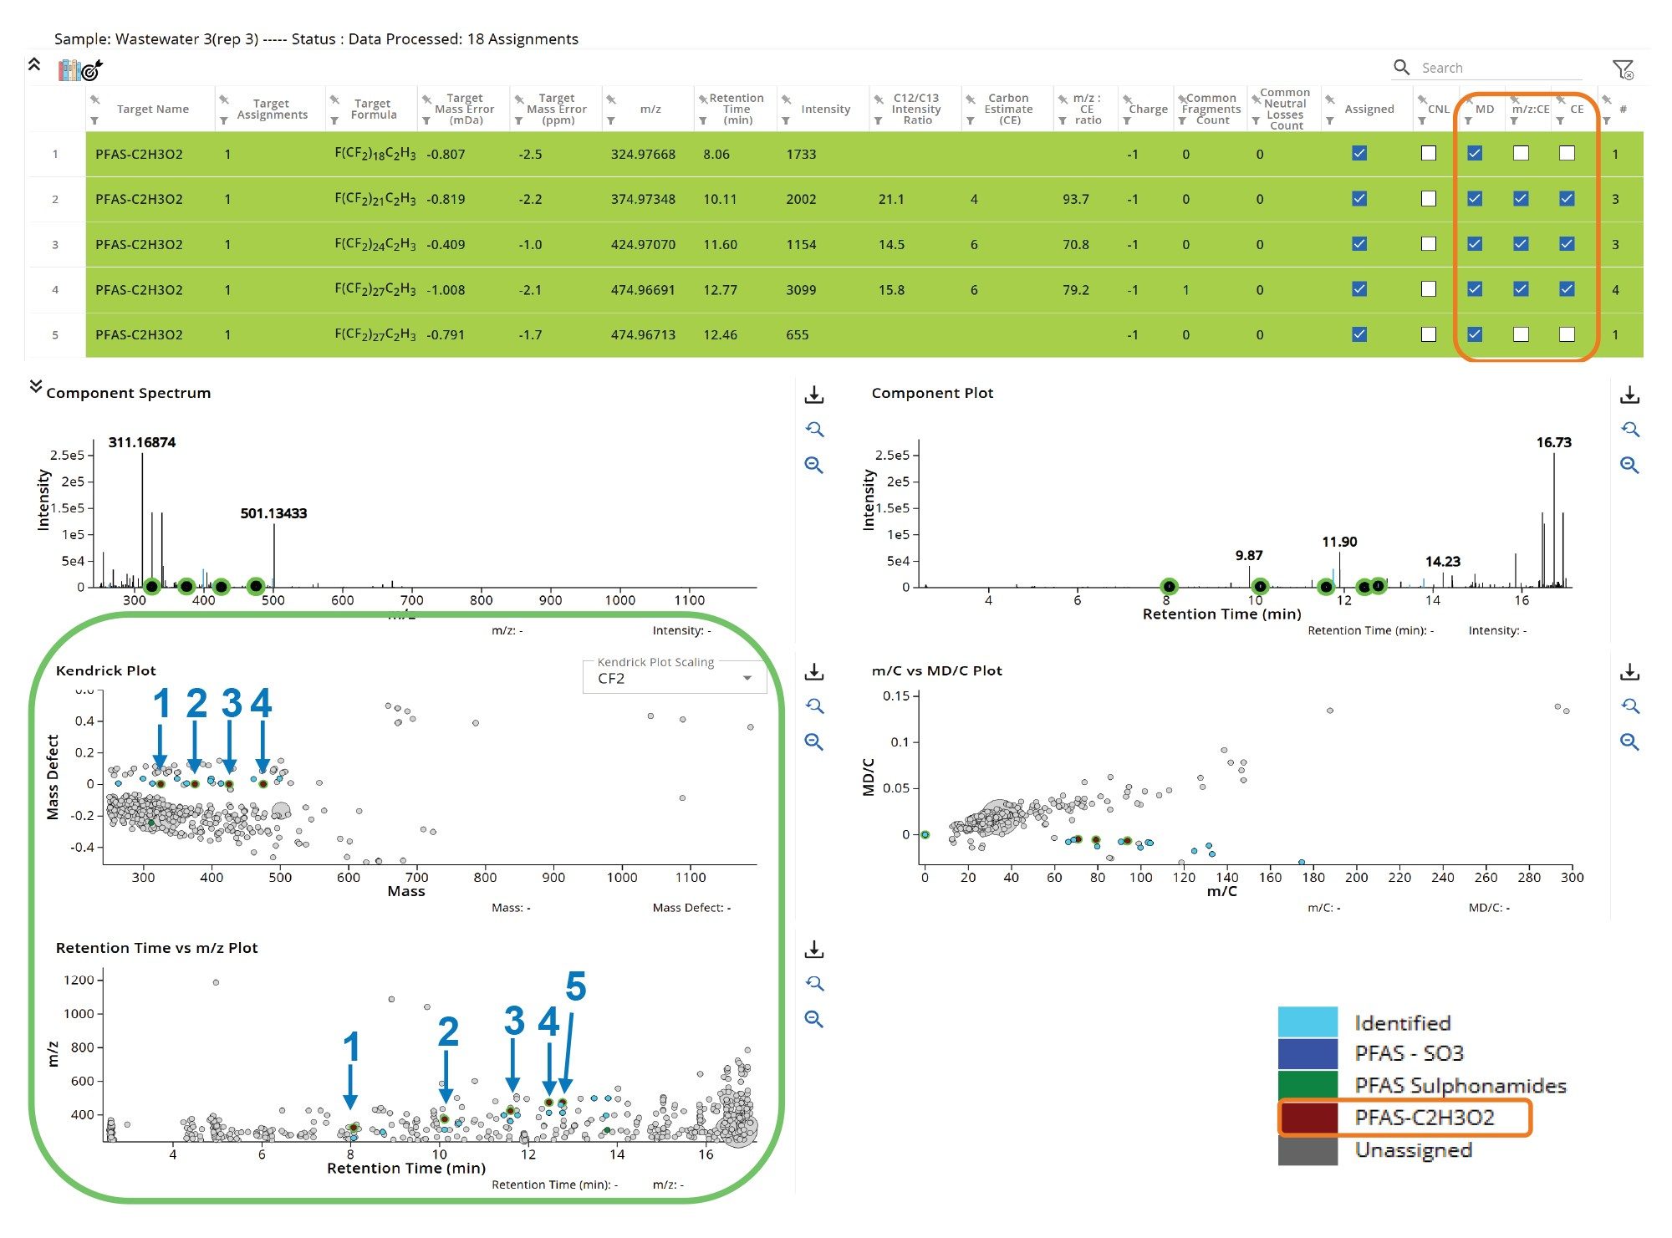Open filter for the m/z column
The height and width of the screenshot is (1238, 1672).
click(611, 121)
